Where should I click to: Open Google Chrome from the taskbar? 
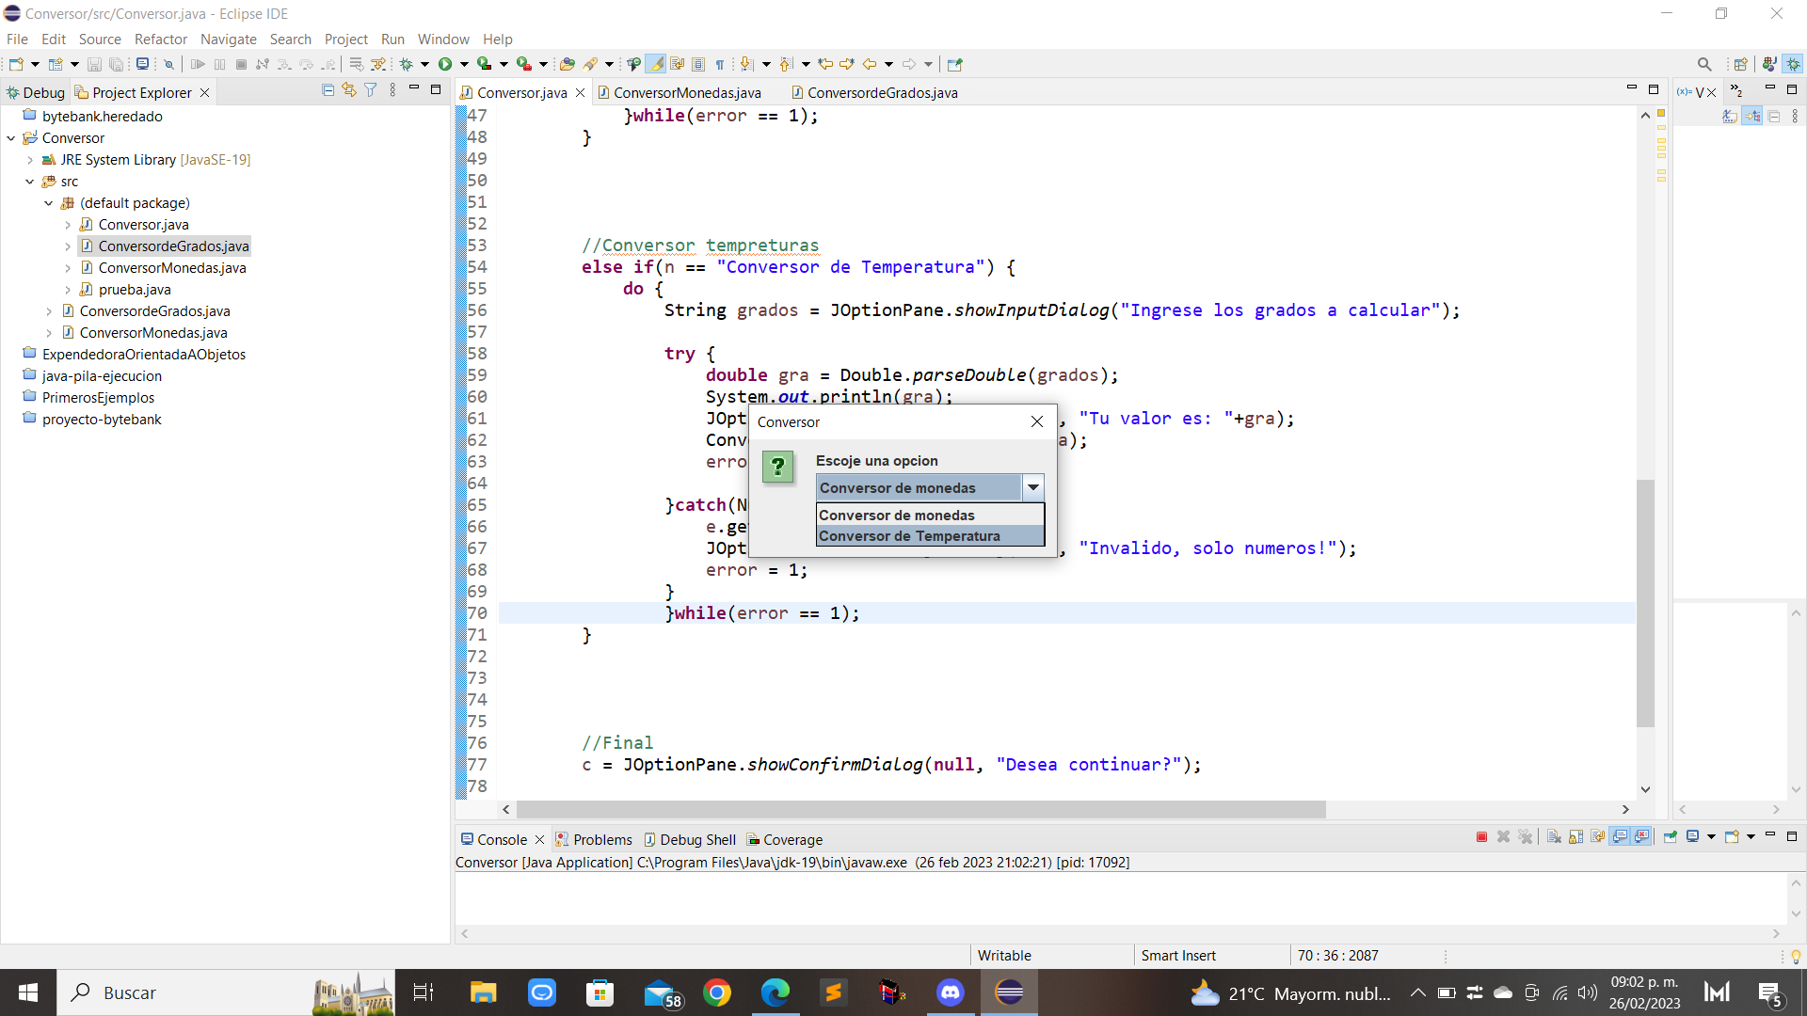coord(717,992)
